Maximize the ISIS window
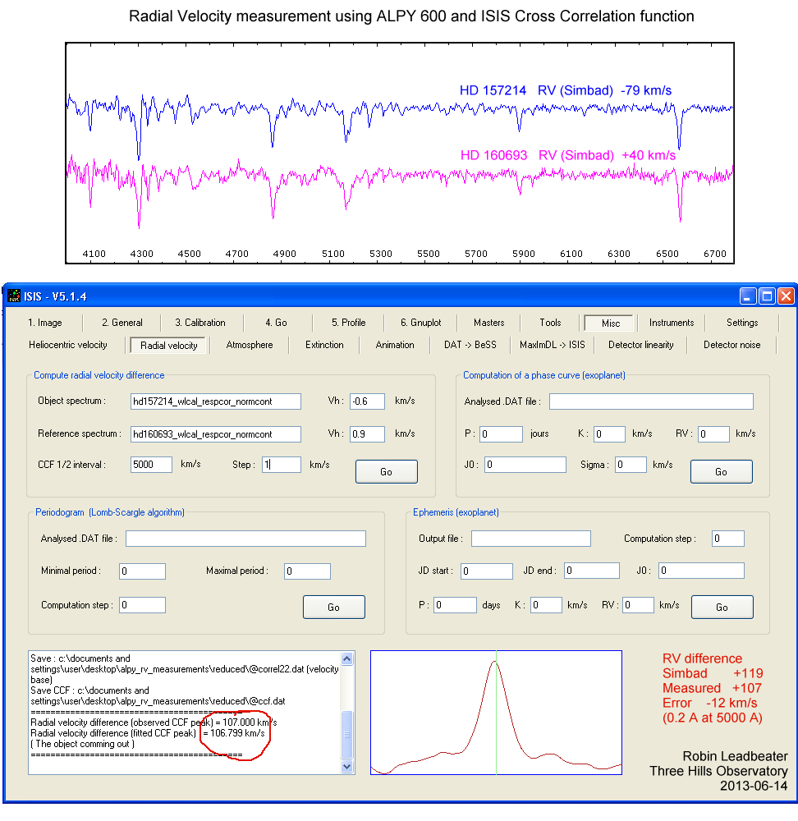The width and height of the screenshot is (798, 821). point(768,296)
